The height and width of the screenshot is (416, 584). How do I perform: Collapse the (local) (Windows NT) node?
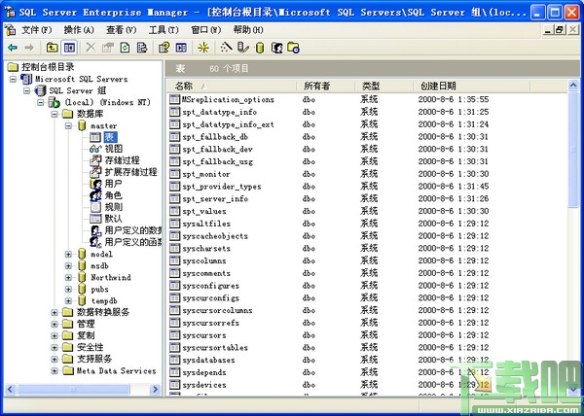tap(41, 102)
